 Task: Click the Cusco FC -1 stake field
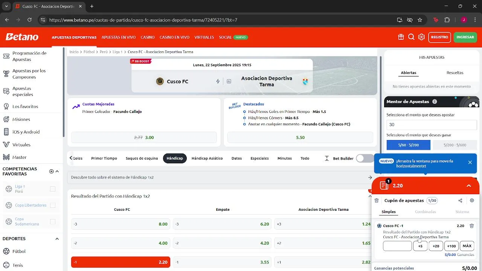(397, 246)
